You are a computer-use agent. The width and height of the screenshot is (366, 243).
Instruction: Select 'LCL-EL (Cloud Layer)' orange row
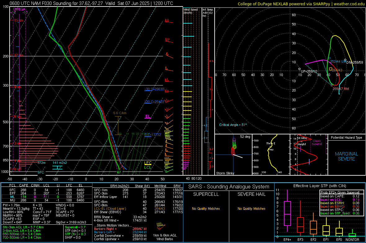pos(138,209)
